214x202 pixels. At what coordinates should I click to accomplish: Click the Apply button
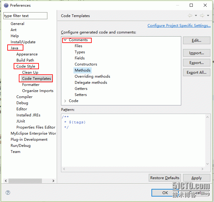196,178
